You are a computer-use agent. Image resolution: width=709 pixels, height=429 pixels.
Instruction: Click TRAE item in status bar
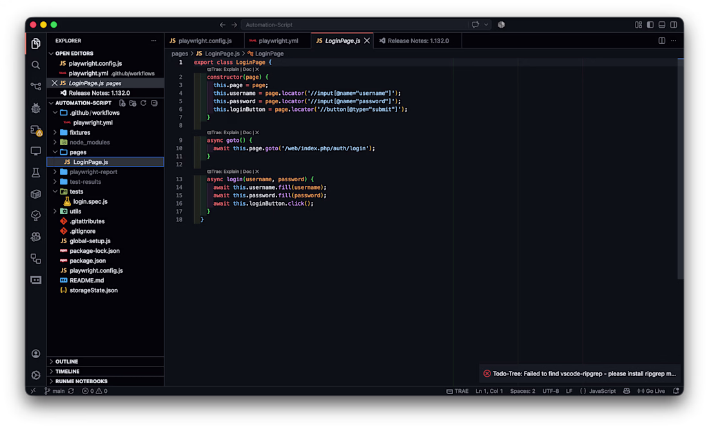pyautogui.click(x=457, y=391)
